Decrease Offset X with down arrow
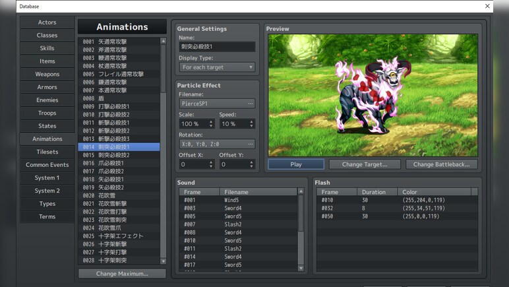Viewport: 509px width, 287px height. [x=211, y=166]
